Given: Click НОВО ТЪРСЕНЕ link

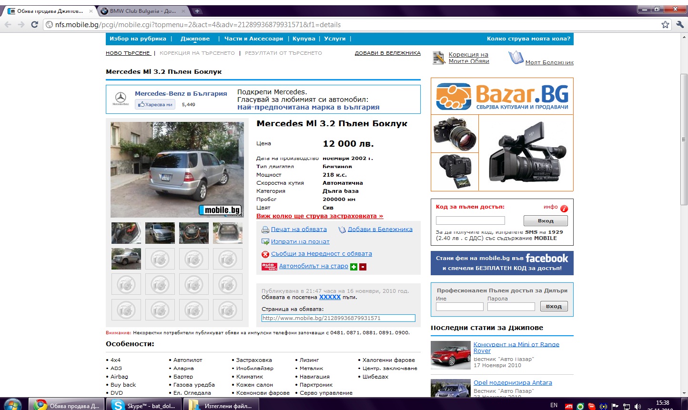Looking at the screenshot, I should (128, 53).
